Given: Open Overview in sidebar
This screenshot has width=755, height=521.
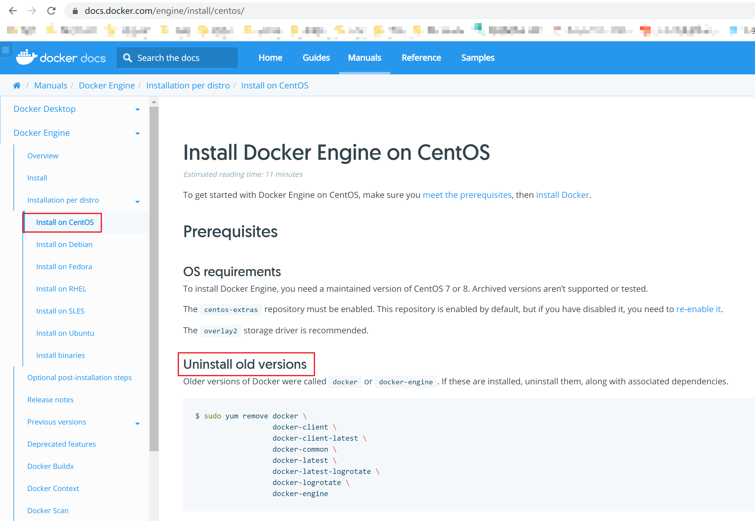Looking at the screenshot, I should (43, 156).
